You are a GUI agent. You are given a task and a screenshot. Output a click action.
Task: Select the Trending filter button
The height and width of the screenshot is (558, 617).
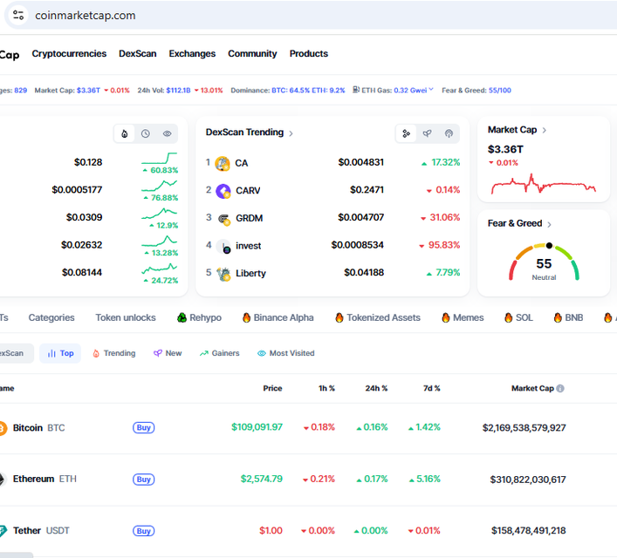point(113,353)
